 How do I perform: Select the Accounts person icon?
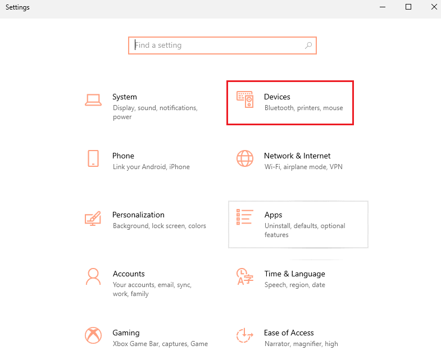tap(93, 276)
